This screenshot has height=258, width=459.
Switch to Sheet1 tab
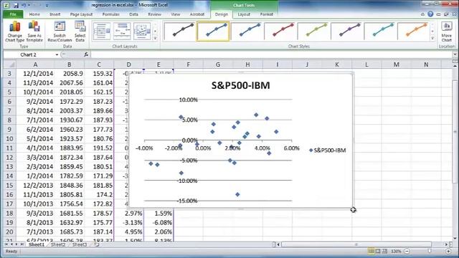point(37,244)
